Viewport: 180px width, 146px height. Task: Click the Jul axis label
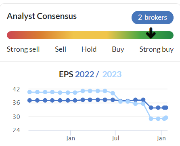(x=115, y=138)
